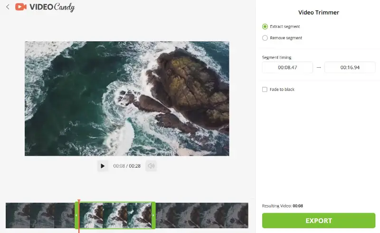Click inside the selected green timeline segment
Image resolution: width=380 pixels, height=233 pixels.
115,215
